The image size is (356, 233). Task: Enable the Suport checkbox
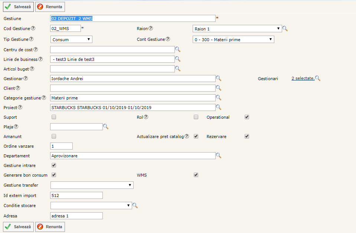coord(54,117)
